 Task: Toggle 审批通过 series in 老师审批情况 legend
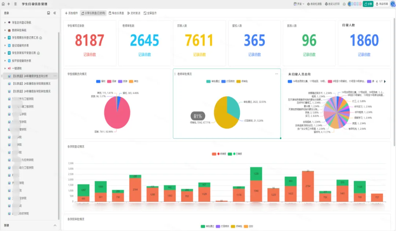pos(213,81)
